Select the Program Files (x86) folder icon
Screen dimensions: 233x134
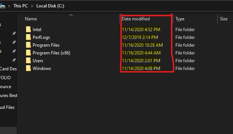click(28, 53)
